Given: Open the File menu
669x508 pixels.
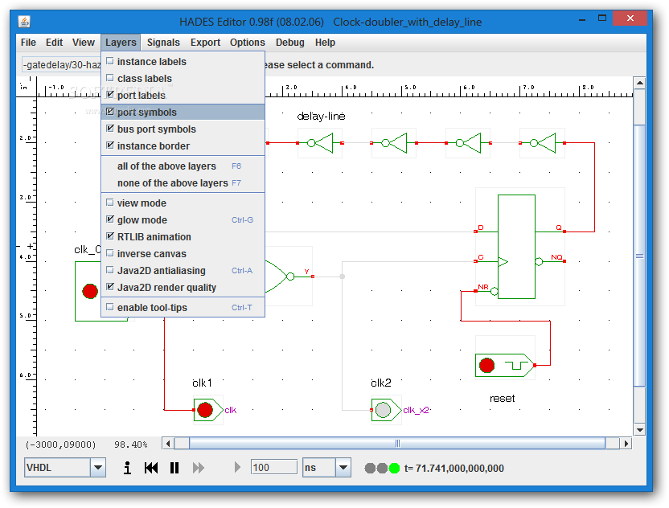Looking at the screenshot, I should [x=28, y=43].
